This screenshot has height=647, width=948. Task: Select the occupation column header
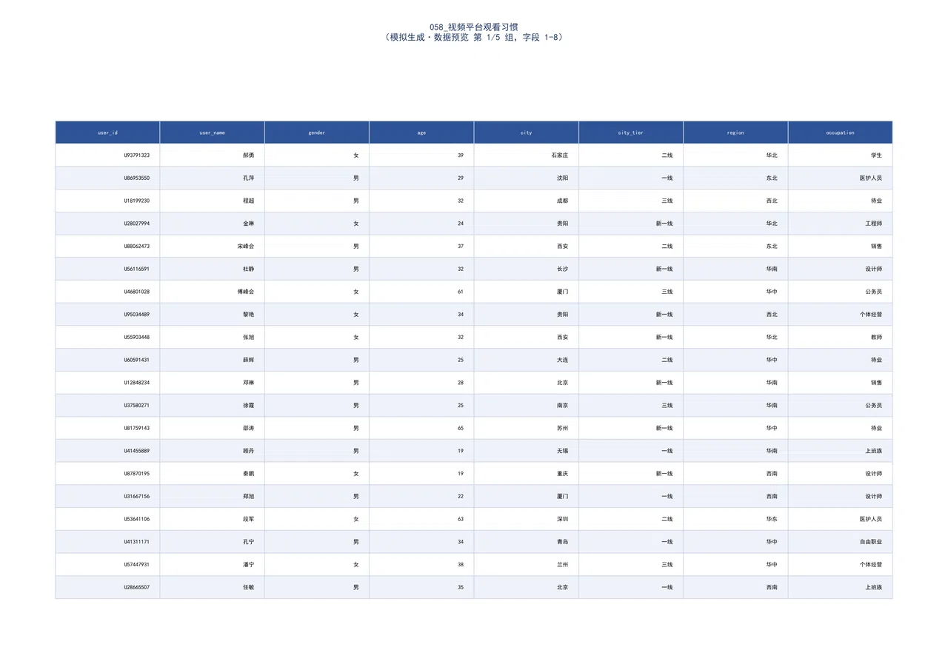pos(841,133)
